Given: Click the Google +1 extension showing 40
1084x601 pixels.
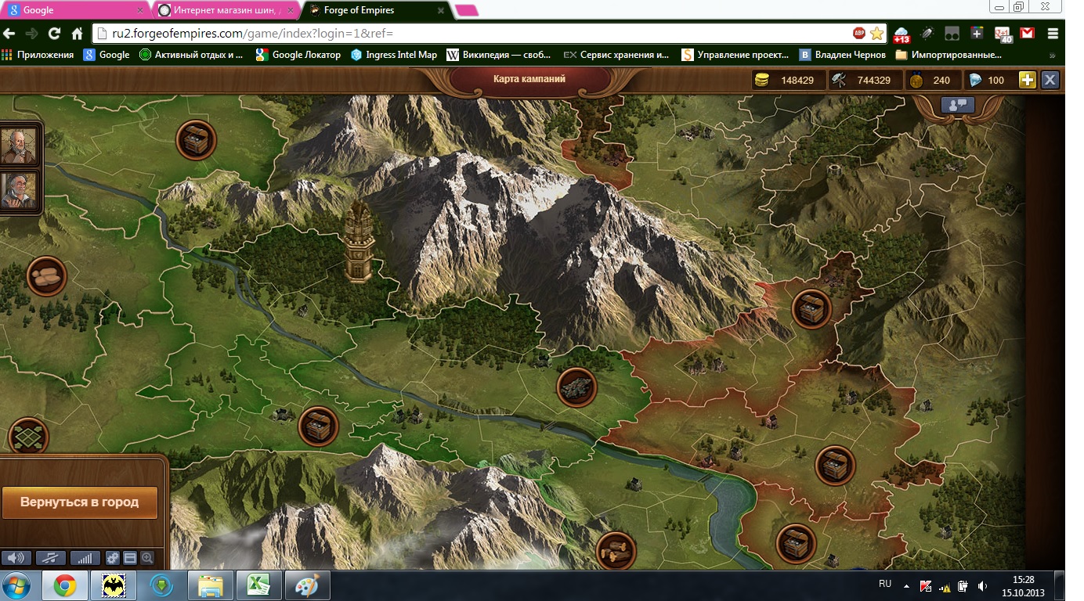Looking at the screenshot, I should click(x=1003, y=34).
